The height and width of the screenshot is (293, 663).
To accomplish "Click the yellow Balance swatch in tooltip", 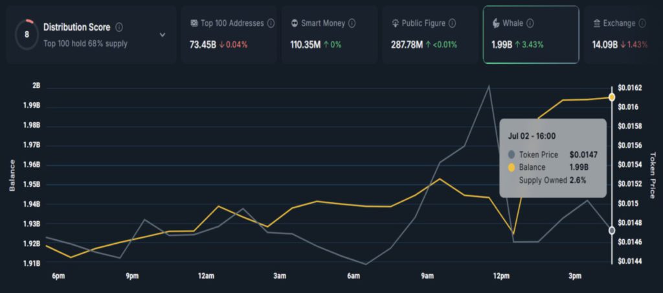I will click(511, 168).
